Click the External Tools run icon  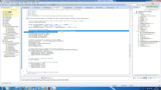(41, 5)
